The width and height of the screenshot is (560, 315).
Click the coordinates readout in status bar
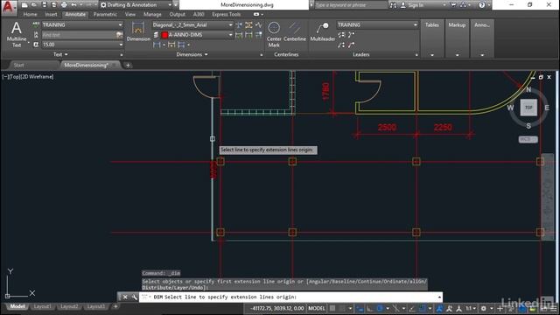276,309
